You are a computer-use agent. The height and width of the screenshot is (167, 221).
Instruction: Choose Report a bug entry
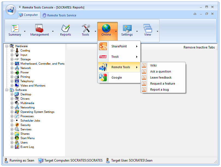click(163, 90)
